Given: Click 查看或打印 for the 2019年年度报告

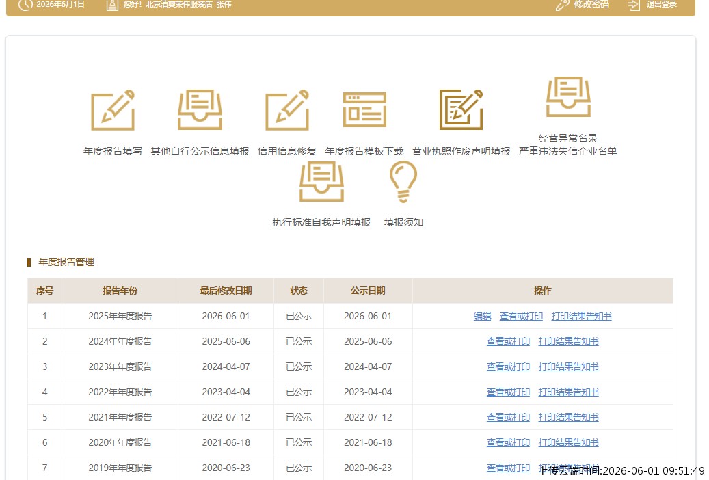Looking at the screenshot, I should [508, 468].
